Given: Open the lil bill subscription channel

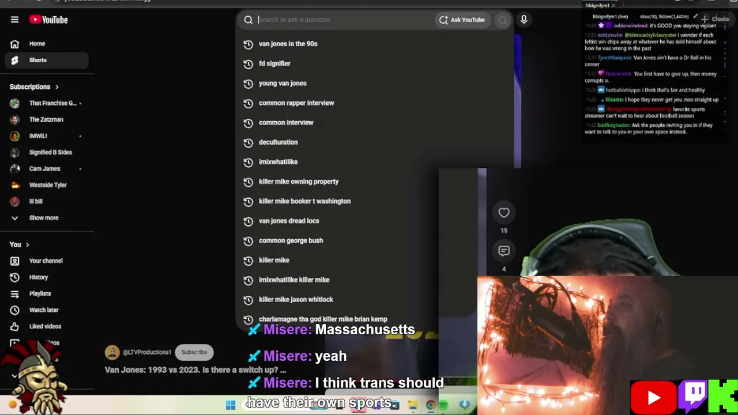Looking at the screenshot, I should 47,202.
